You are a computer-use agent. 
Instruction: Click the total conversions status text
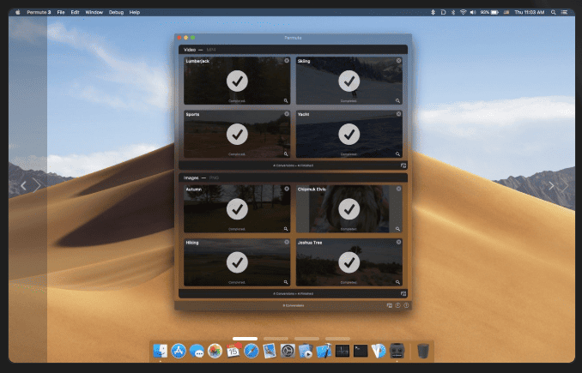[x=294, y=306]
